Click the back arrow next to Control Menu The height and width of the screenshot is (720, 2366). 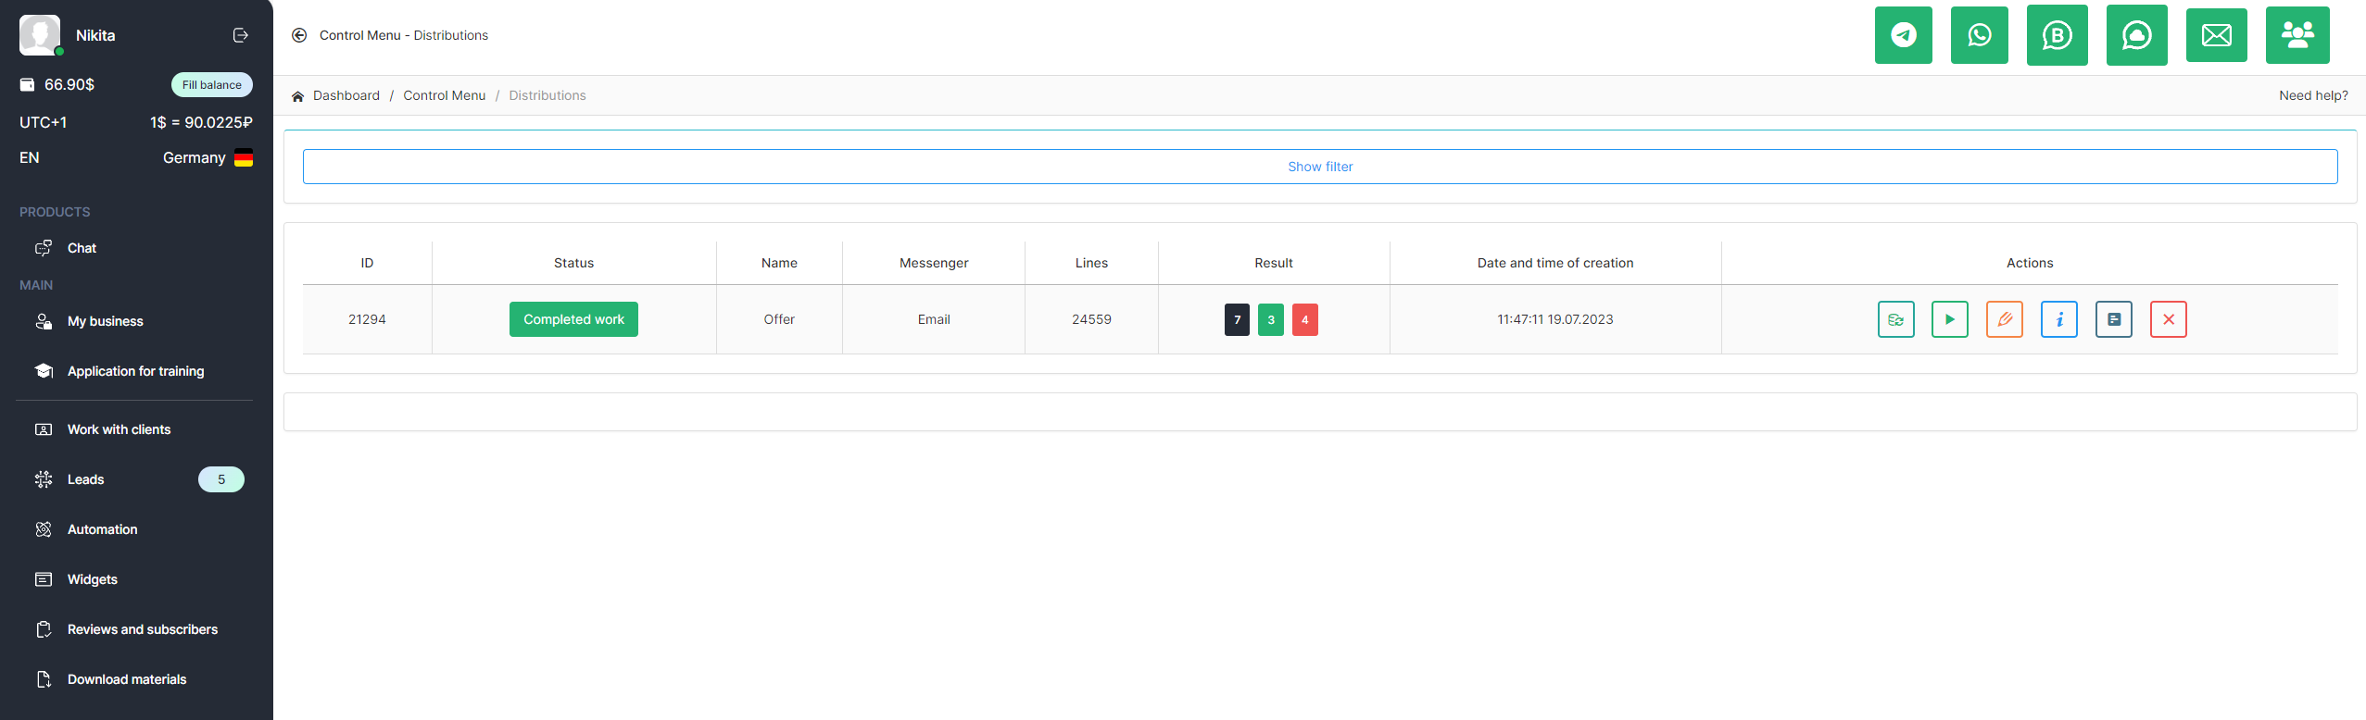point(299,35)
